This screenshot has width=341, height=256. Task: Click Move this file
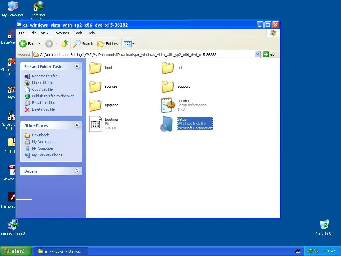(42, 83)
